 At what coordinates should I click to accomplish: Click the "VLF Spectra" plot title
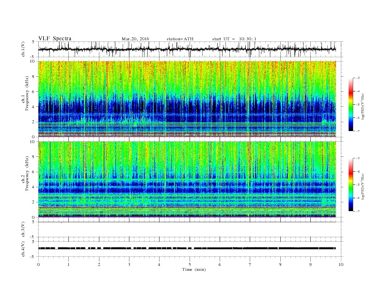click(55, 38)
